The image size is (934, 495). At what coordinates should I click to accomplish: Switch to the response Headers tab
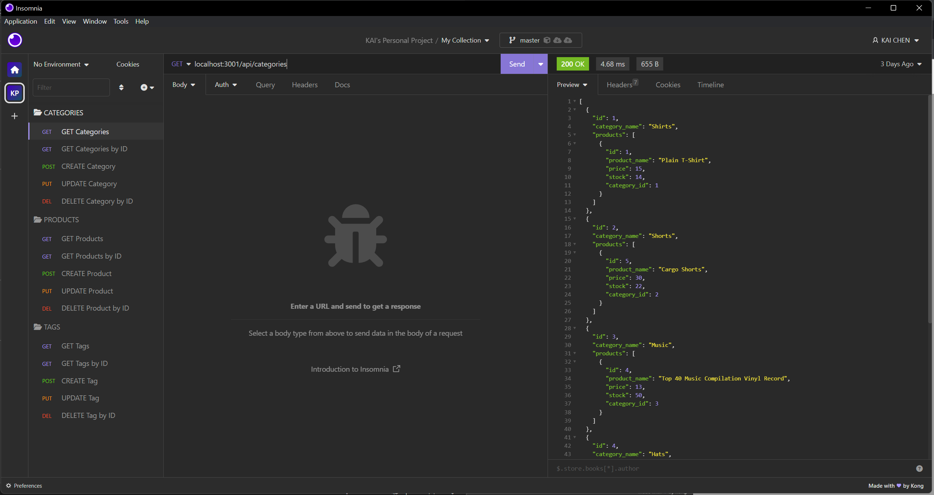(x=622, y=84)
